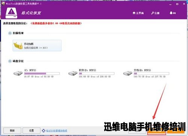This screenshot has width=188, height=136.
Task: Click the red free edition limit notice
Action: click(x=56, y=23)
